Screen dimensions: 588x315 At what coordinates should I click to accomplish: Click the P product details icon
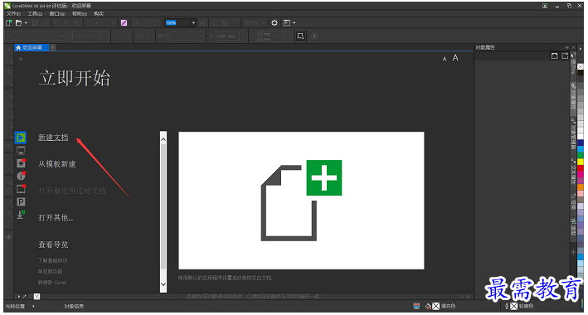click(21, 202)
